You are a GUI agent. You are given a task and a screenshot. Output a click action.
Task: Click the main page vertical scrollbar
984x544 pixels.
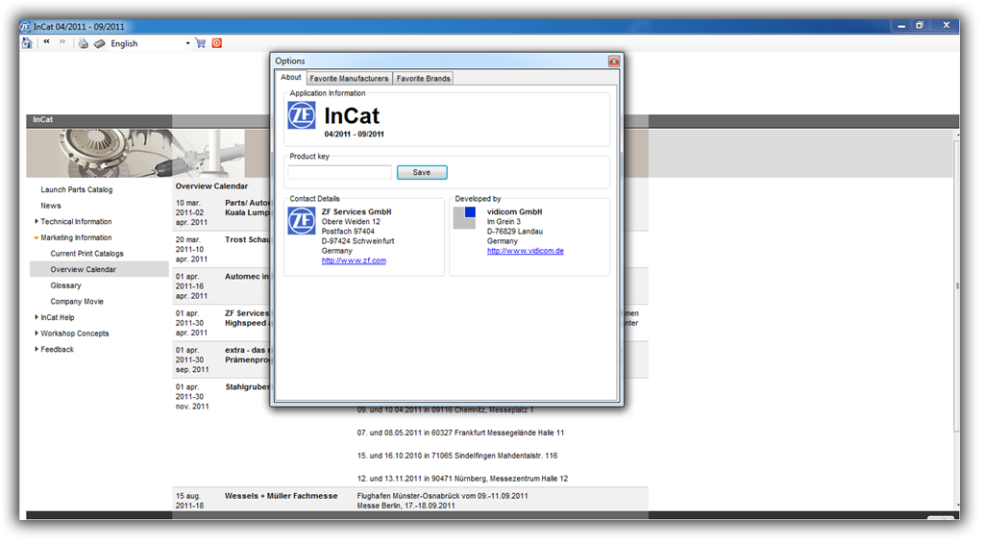click(956, 285)
